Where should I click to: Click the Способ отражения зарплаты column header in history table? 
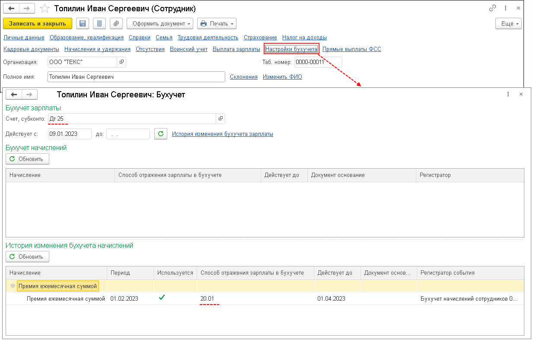(x=252, y=273)
